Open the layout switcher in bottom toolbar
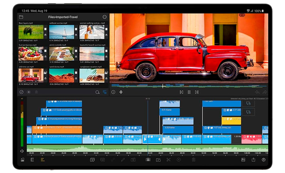Viewport: 285px width, 173px height. click(x=243, y=160)
